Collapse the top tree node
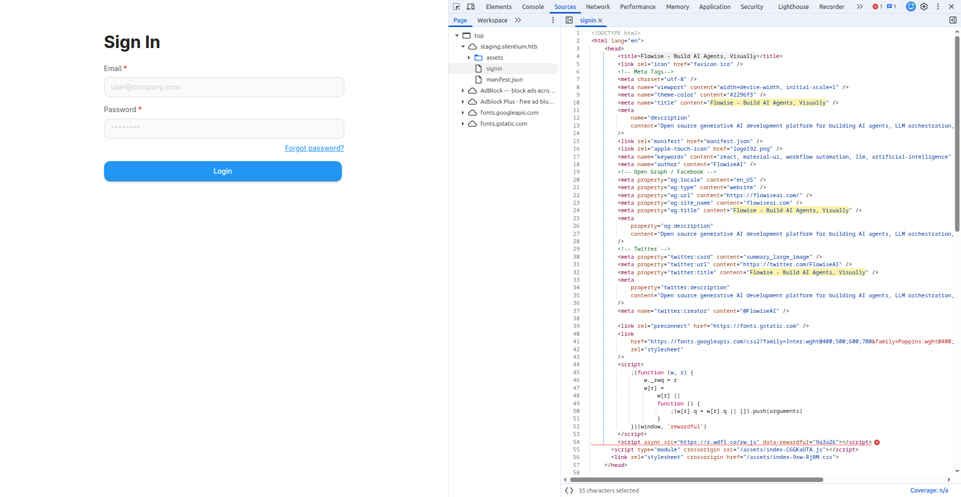Screen dimensions: 961x497 coord(457,36)
